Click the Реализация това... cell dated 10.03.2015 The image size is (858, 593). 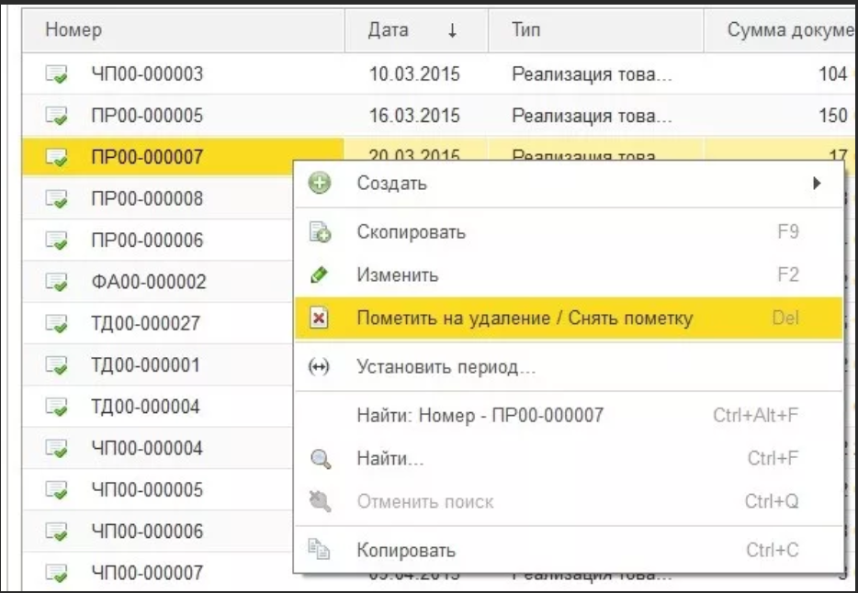pyautogui.click(x=592, y=73)
